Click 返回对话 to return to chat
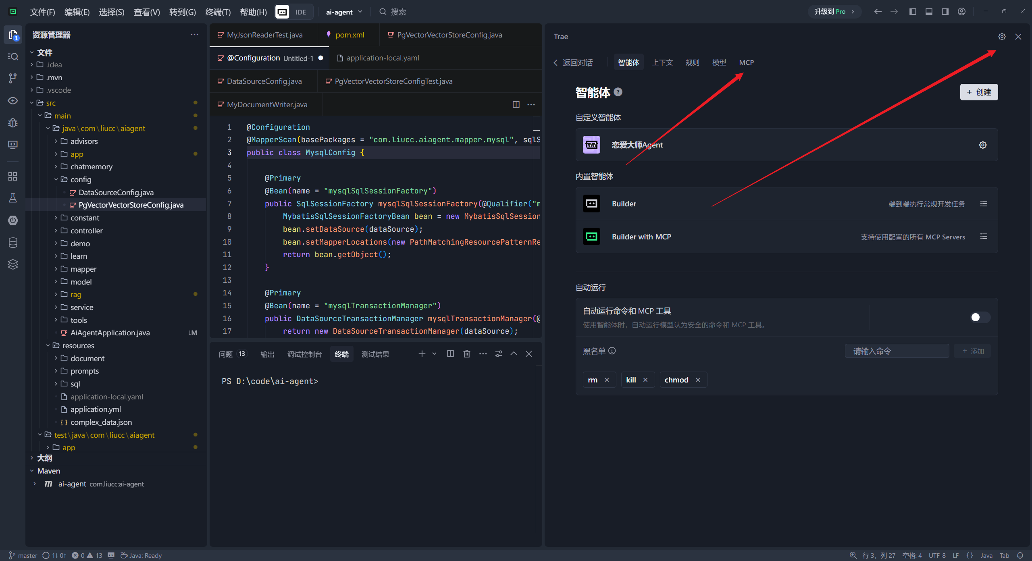The height and width of the screenshot is (561, 1032). coord(573,62)
